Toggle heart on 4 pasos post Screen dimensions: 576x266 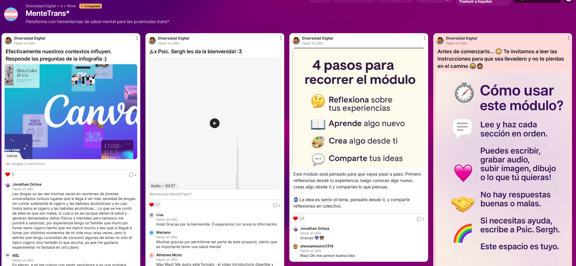pyautogui.click(x=295, y=219)
